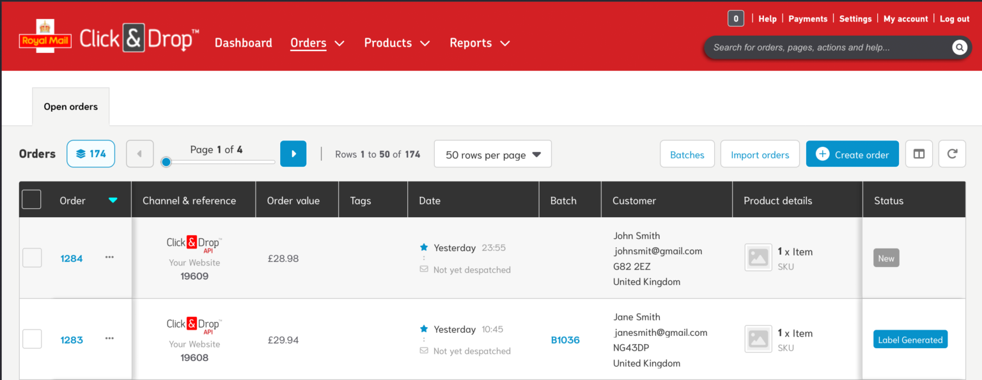Click the refresh orders icon
The height and width of the screenshot is (380, 982).
pyautogui.click(x=951, y=154)
